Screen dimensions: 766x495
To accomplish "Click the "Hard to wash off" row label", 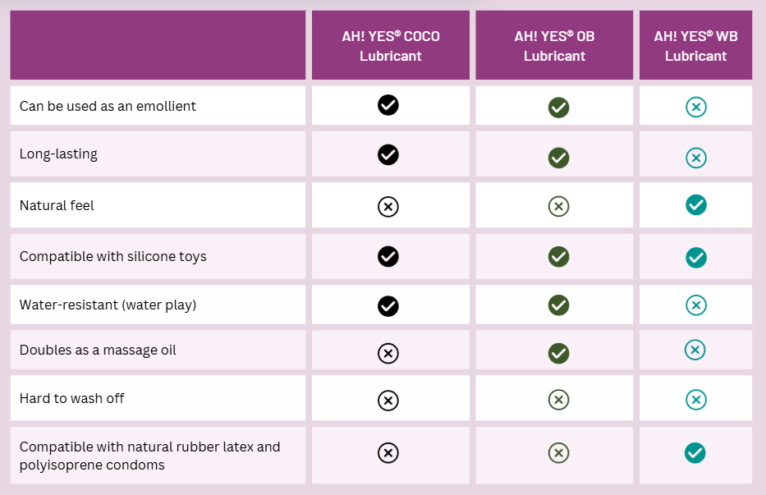I will point(72,398).
